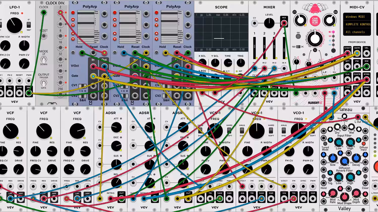Click the Chronoblob infinity hold button
The image size is (378, 212).
point(298,36)
